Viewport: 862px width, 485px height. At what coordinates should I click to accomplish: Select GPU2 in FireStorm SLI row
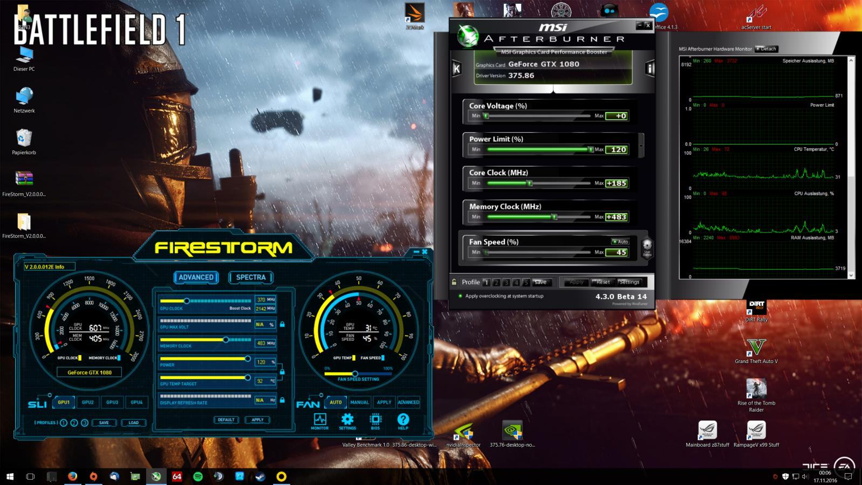point(88,402)
